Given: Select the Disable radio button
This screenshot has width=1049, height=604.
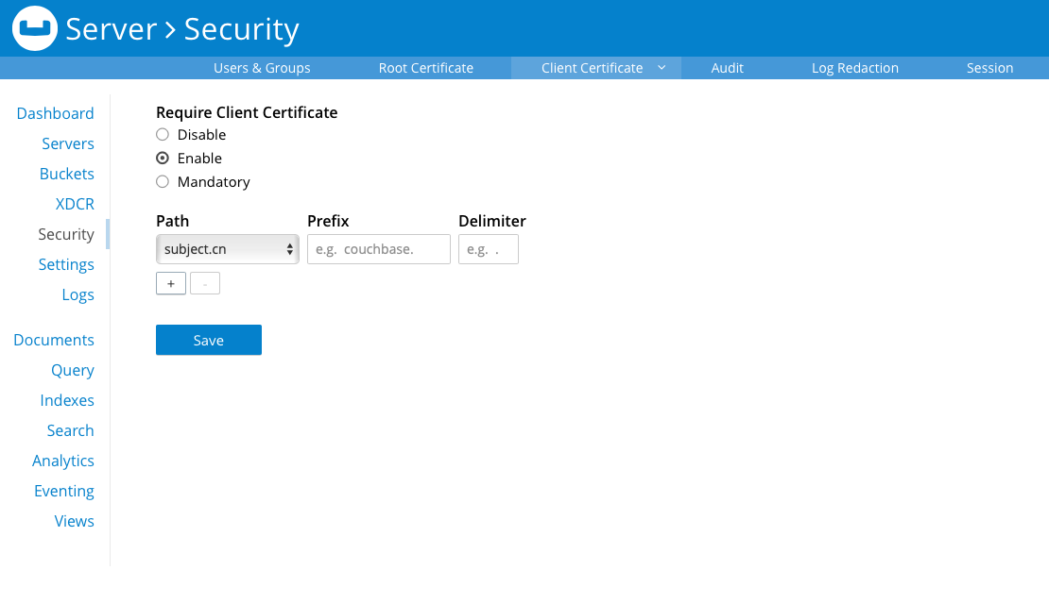Looking at the screenshot, I should (x=163, y=135).
